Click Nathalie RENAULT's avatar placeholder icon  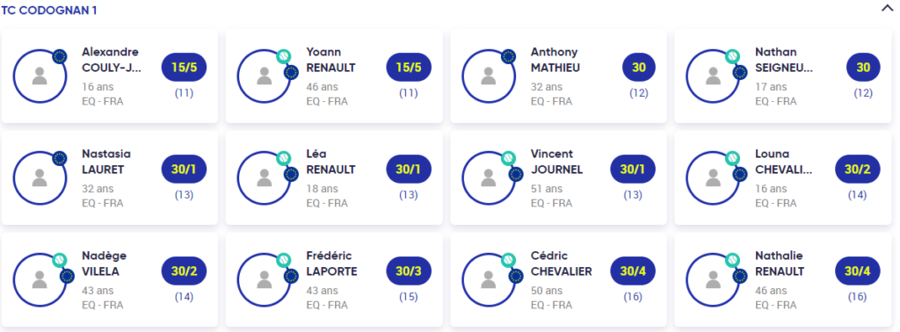(x=713, y=280)
